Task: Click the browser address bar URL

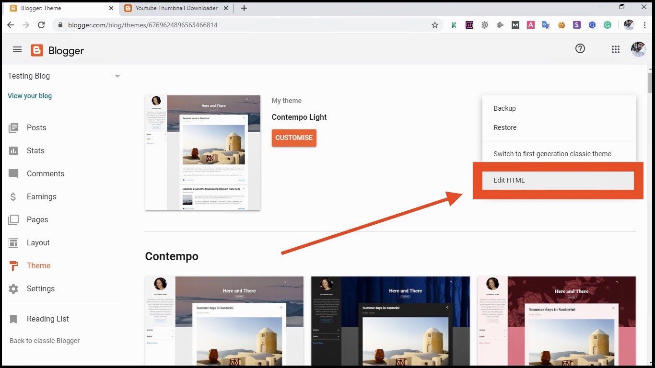Action: coord(143,25)
